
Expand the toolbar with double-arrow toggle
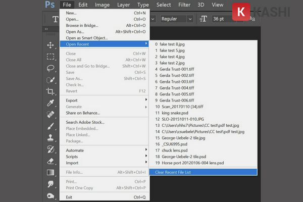coord(46,29)
